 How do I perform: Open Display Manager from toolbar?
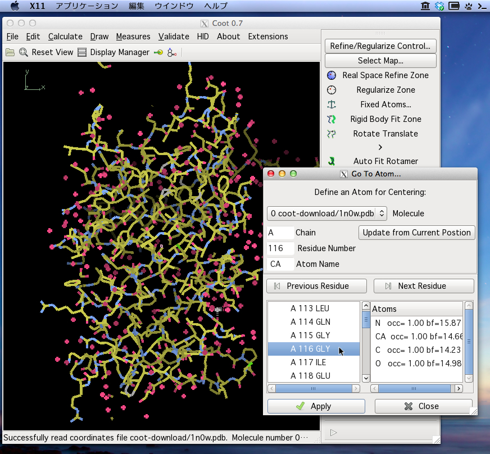[114, 52]
